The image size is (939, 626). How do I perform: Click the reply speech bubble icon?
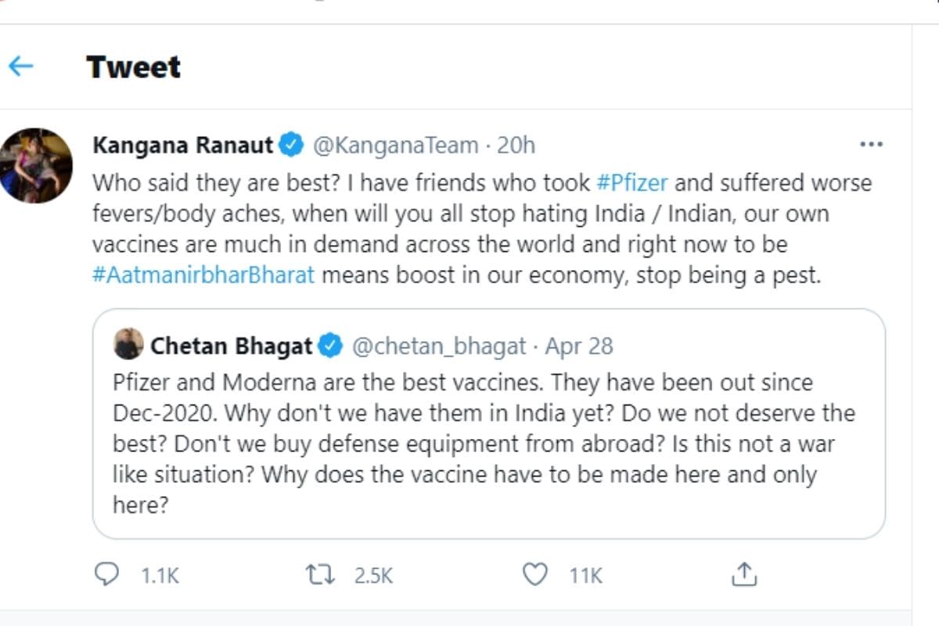pos(106,575)
